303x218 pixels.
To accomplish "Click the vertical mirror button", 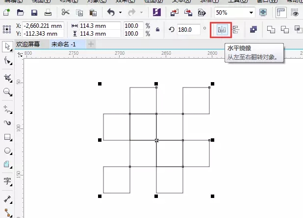I will 236,30.
